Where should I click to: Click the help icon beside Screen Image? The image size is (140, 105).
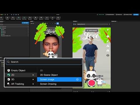click(77, 79)
